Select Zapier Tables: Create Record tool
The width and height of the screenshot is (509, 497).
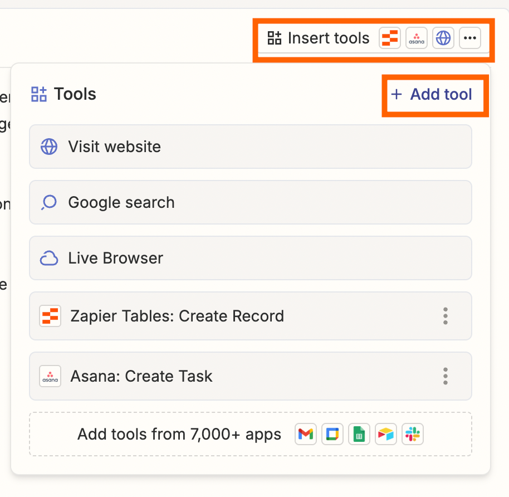[234, 316]
